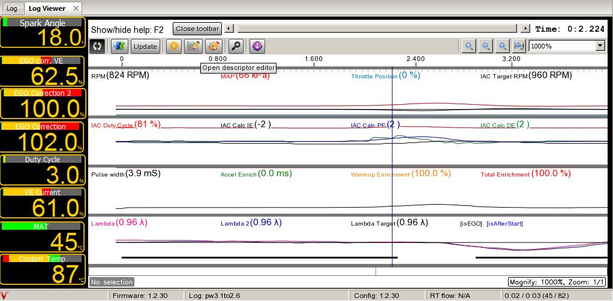Click the Time 0:2.224 readout
This screenshot has height=301, width=613.
570,29
